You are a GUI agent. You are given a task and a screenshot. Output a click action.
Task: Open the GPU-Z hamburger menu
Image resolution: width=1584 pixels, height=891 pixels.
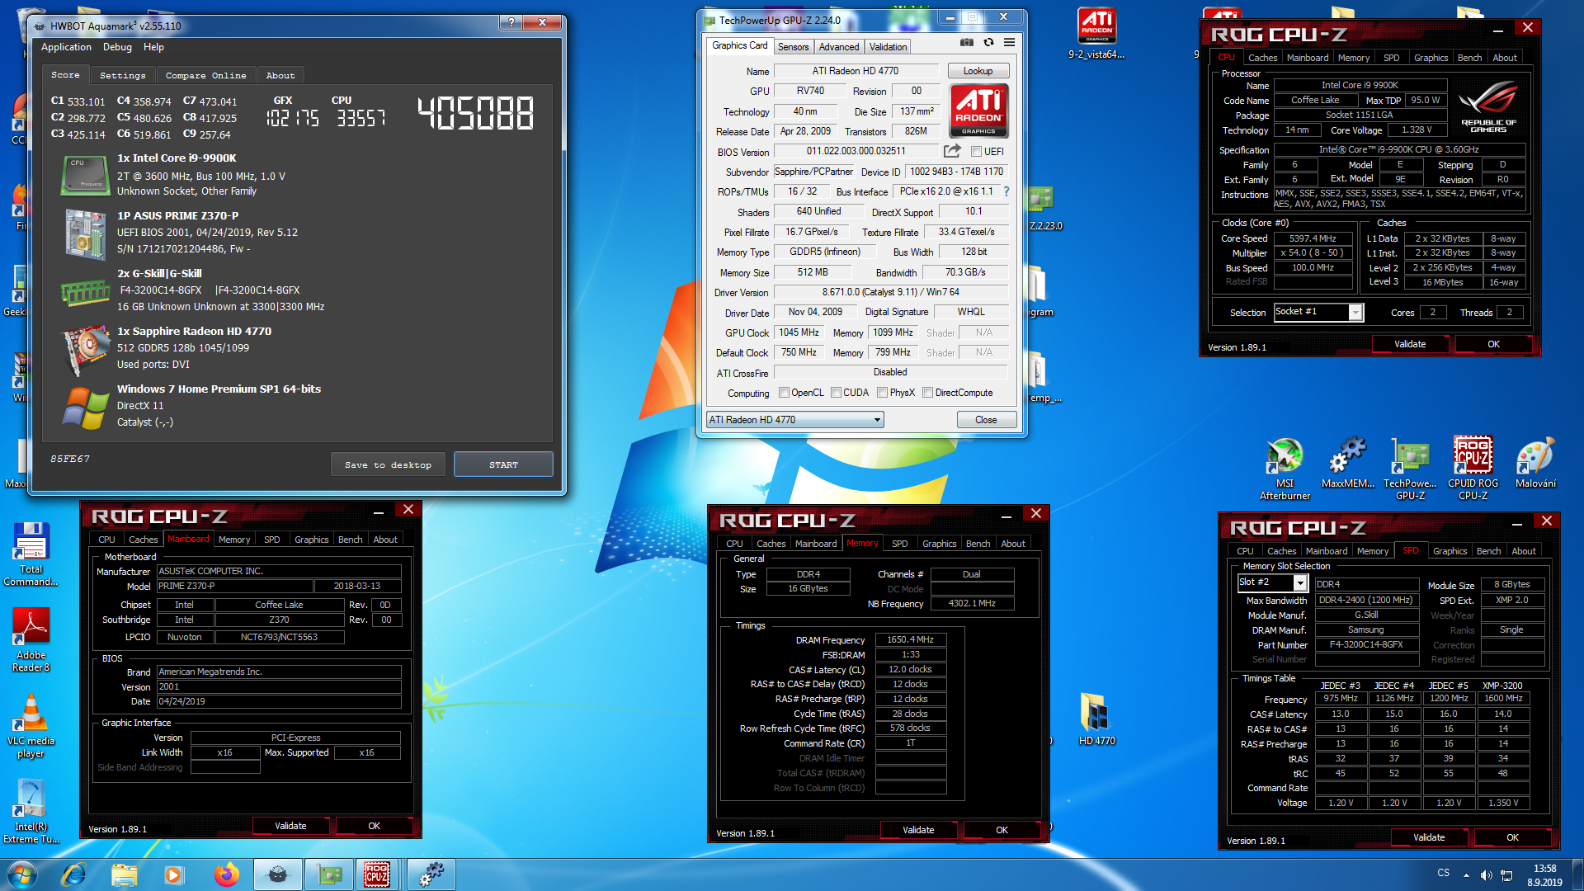point(1009,43)
